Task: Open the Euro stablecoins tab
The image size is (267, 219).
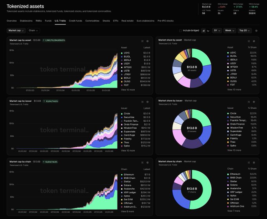Action: coord(146,21)
